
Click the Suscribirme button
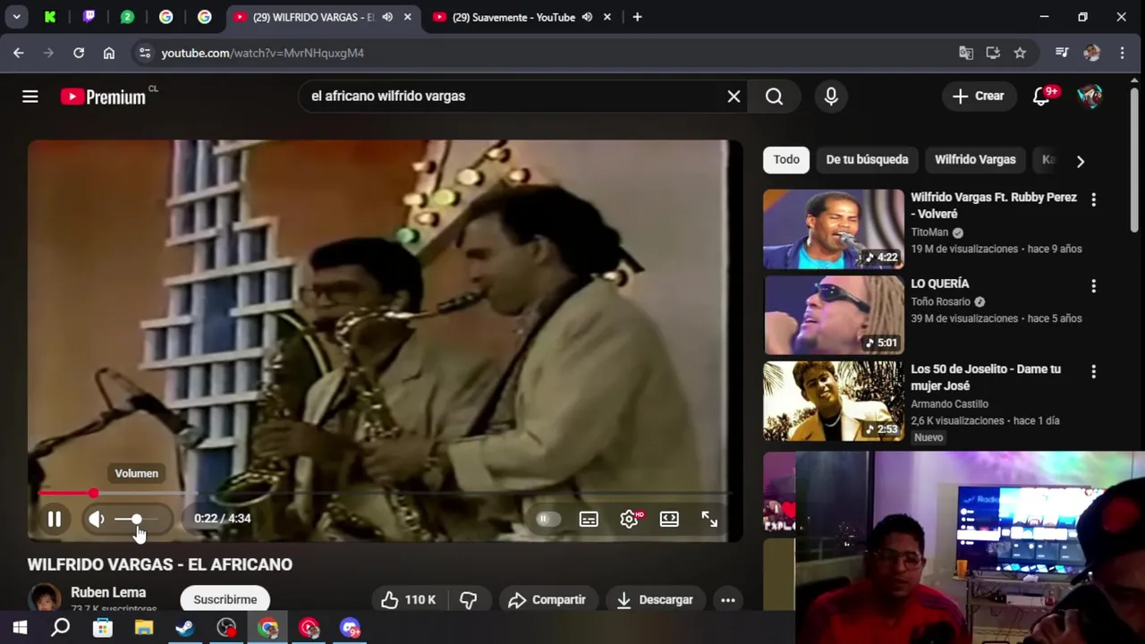tap(225, 599)
